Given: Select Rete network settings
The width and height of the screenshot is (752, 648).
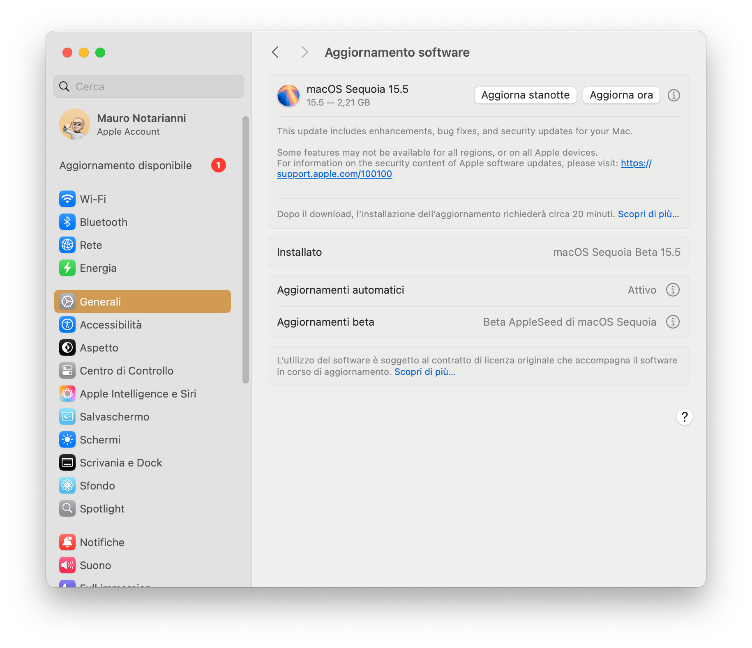Looking at the screenshot, I should coord(142,245).
